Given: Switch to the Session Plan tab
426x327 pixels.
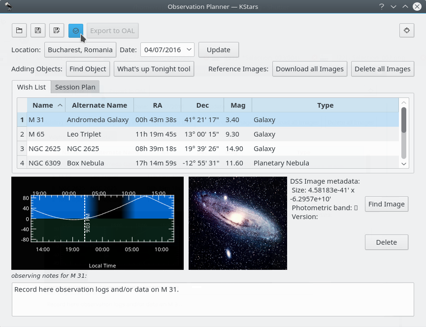Looking at the screenshot, I should click(75, 87).
